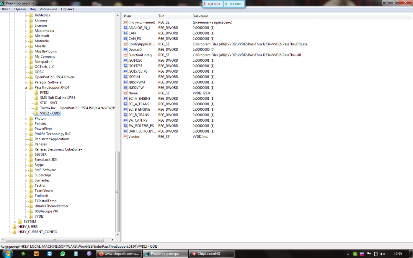Viewport: 413px width, 258px height.
Task: Open WhatsApp from the taskbar
Action: [x=63, y=254]
